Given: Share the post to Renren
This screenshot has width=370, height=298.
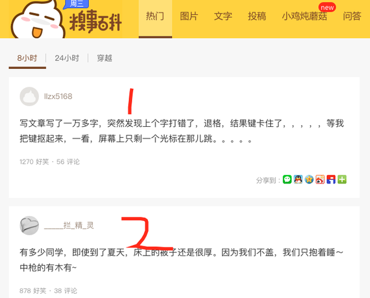Looking at the screenshot, I should (x=331, y=180).
